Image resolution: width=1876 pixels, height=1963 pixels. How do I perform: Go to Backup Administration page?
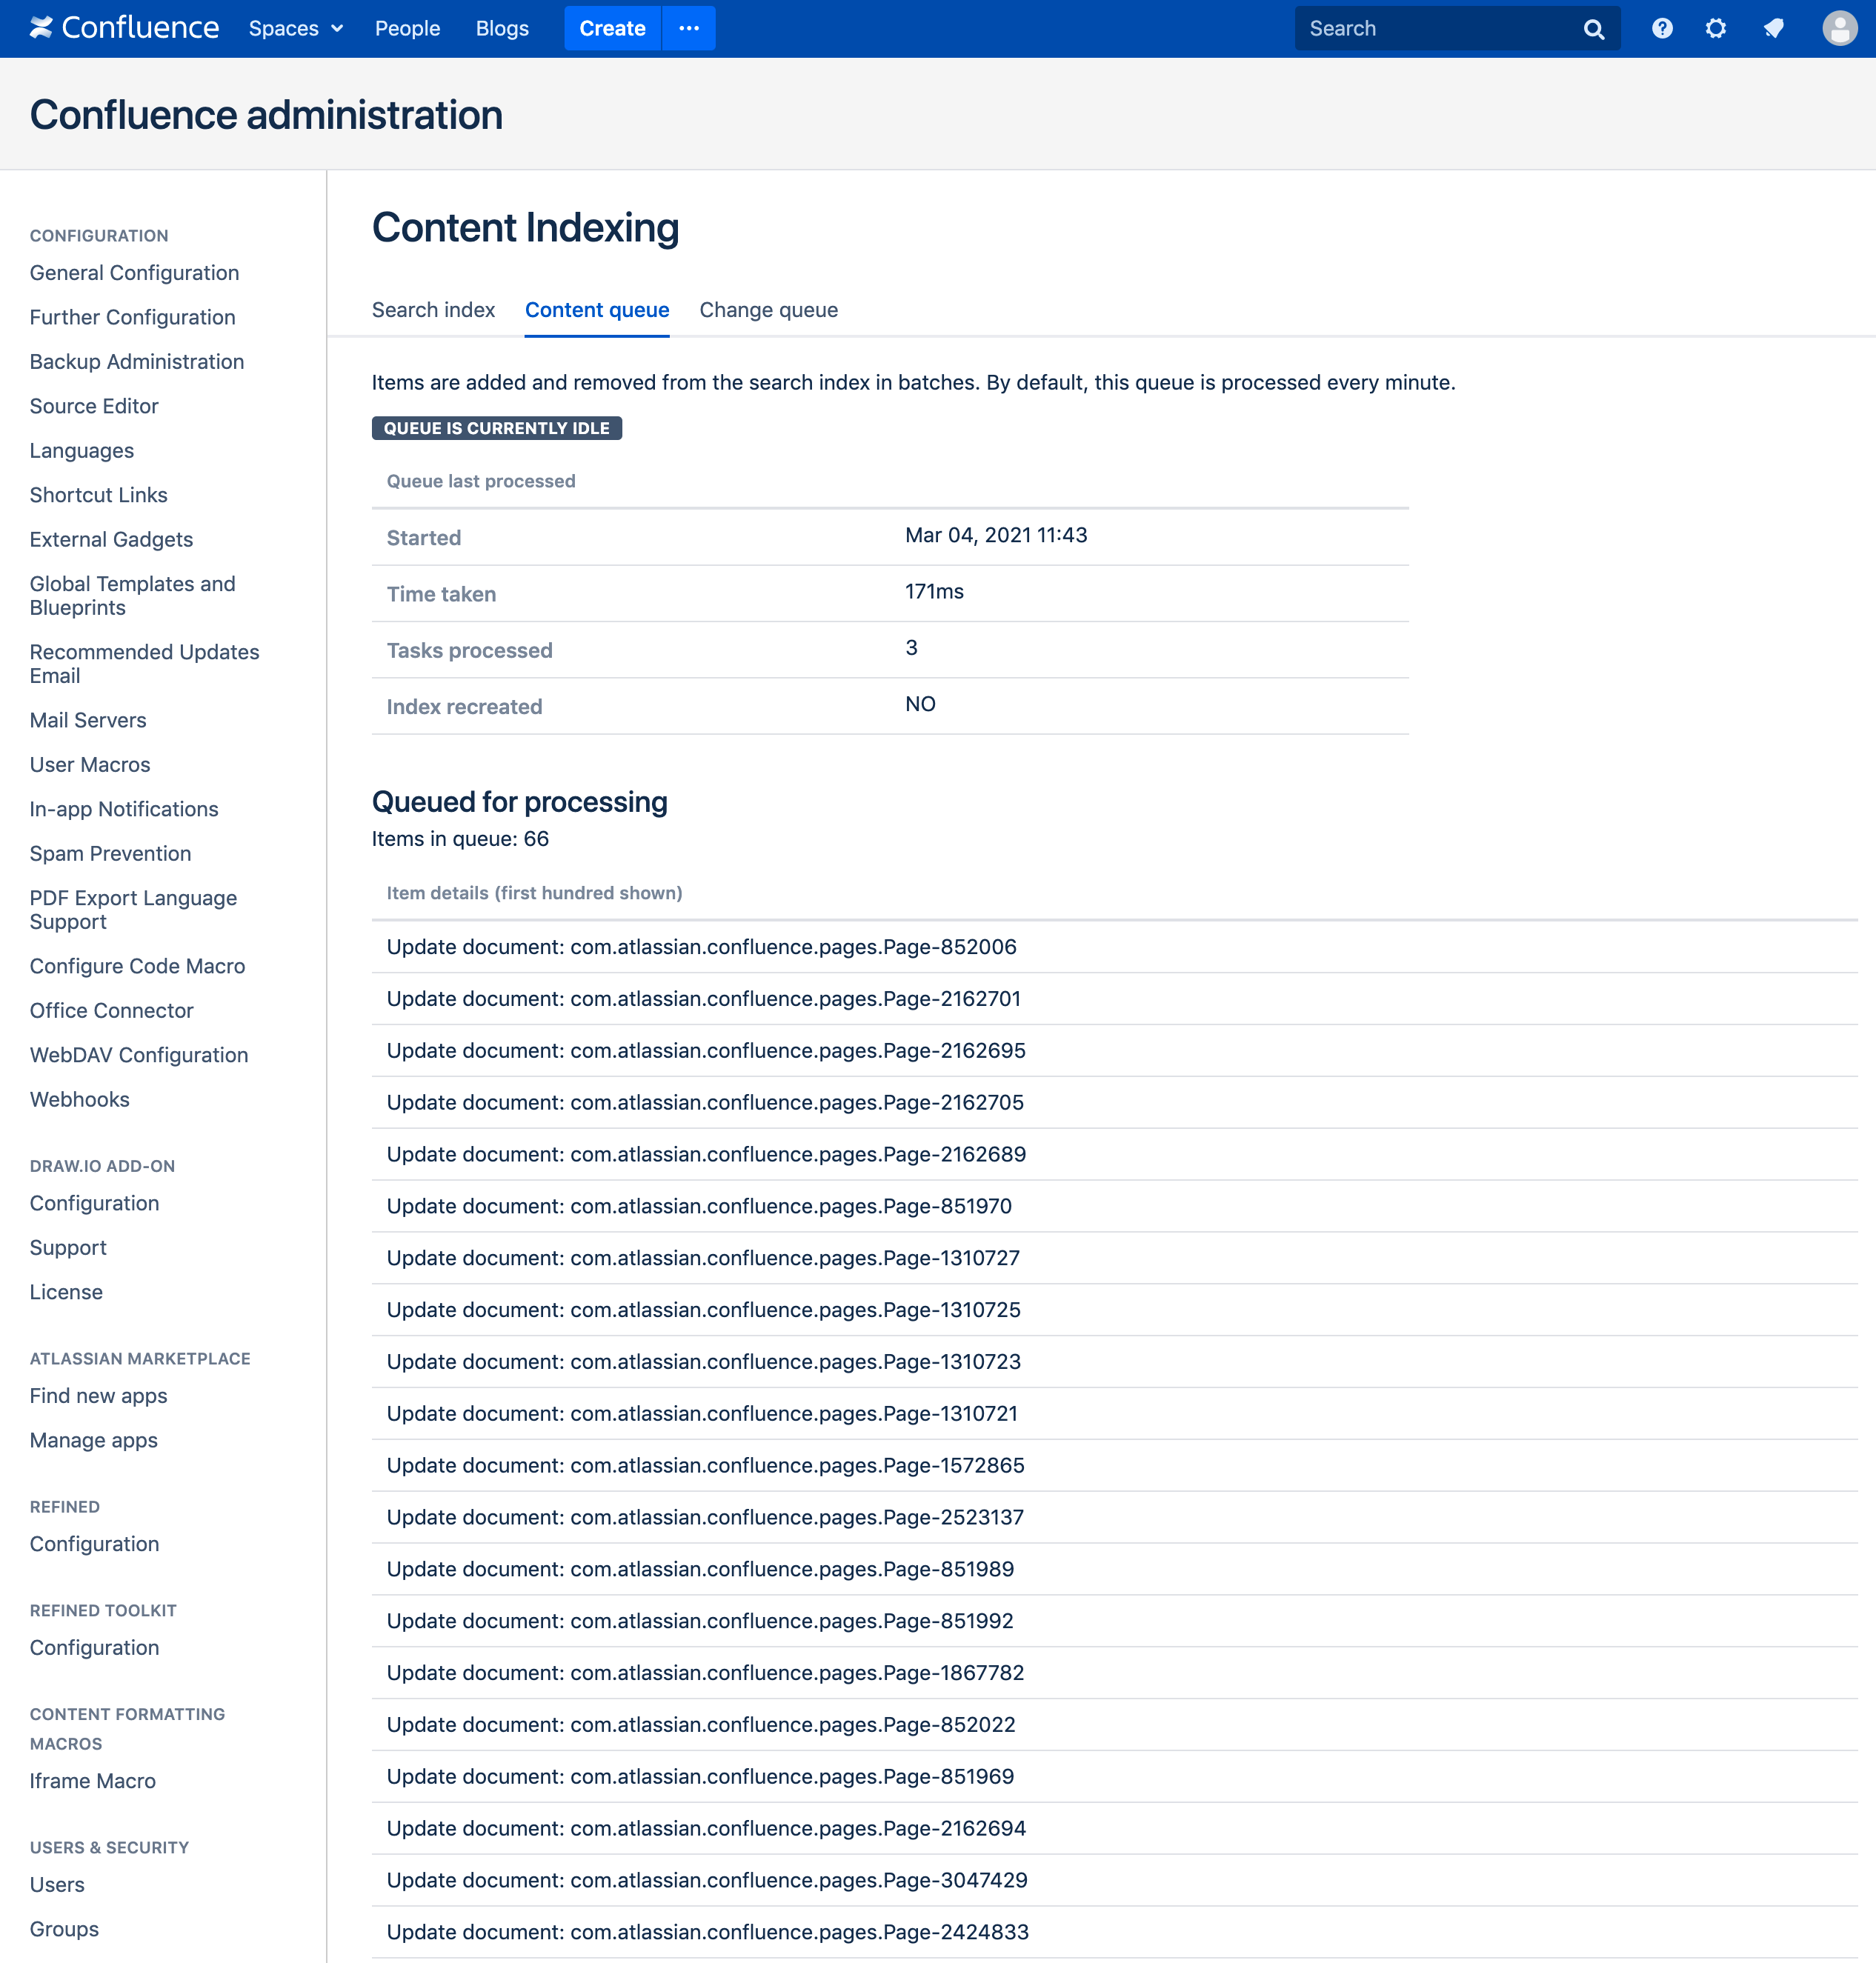pos(137,362)
